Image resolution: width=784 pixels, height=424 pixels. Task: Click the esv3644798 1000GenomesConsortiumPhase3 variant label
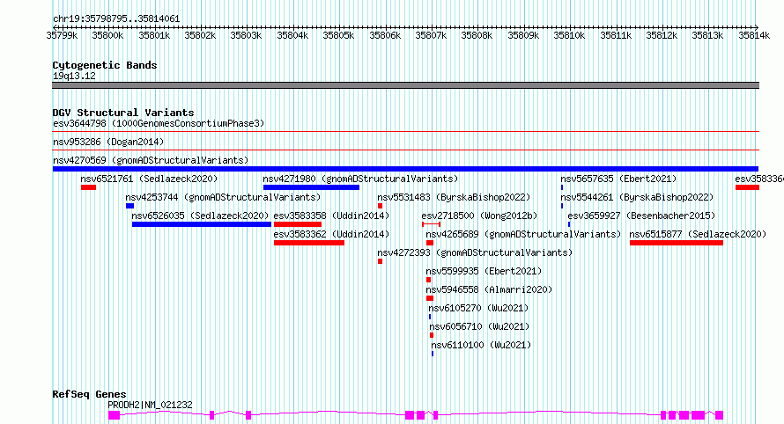click(x=159, y=123)
